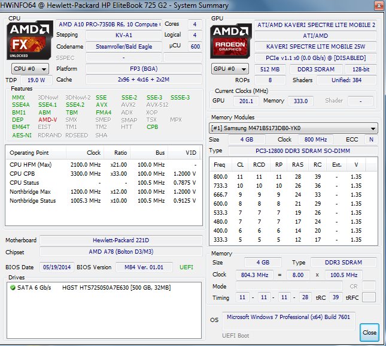The height and width of the screenshot is (346, 386).
Task: Click the empty tRFC field
Action: point(369,297)
